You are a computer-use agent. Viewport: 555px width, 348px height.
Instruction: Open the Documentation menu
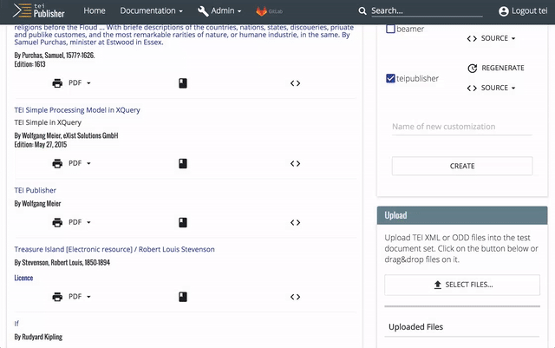pos(151,11)
